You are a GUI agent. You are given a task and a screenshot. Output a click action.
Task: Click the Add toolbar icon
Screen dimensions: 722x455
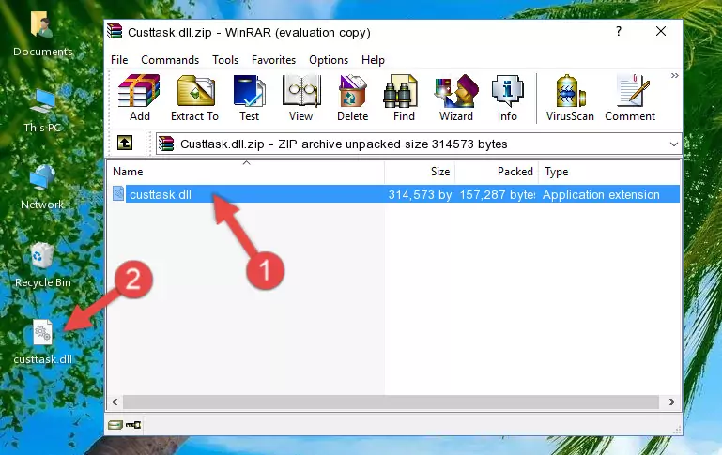(139, 98)
